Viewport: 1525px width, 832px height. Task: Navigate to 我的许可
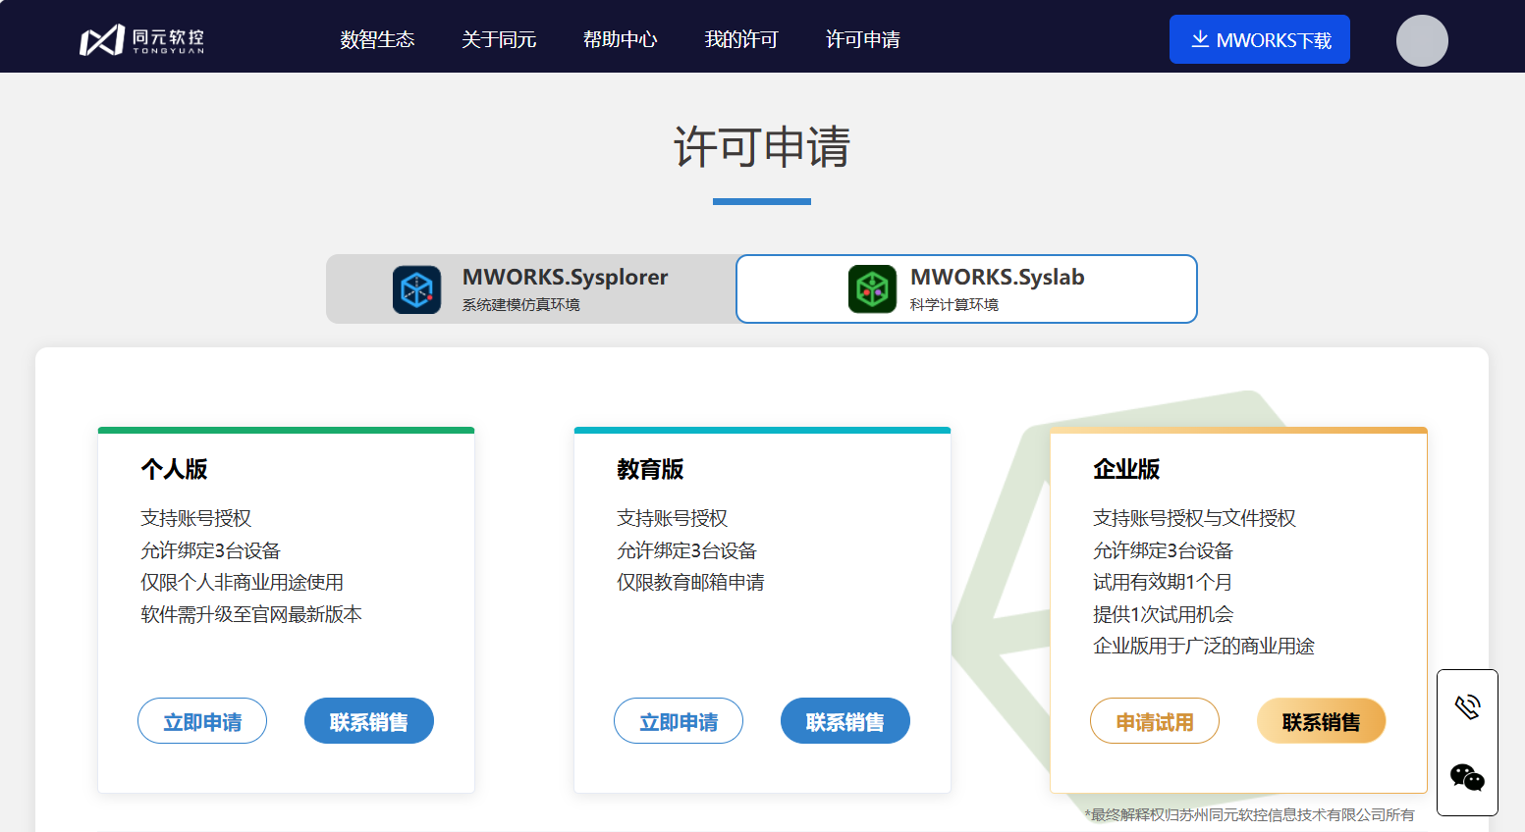tap(741, 39)
